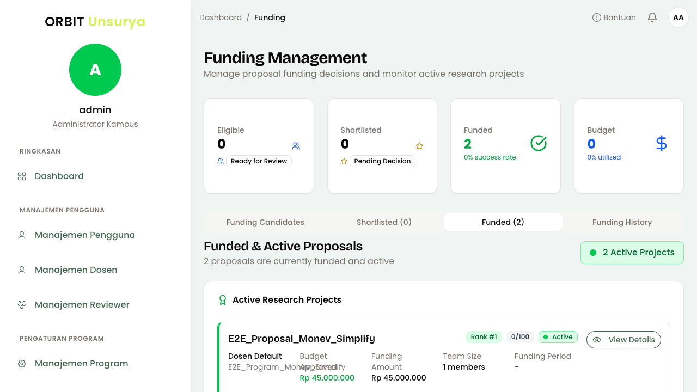Click the Rank #1 badge
Viewport: 697px width, 392px height.
484,337
